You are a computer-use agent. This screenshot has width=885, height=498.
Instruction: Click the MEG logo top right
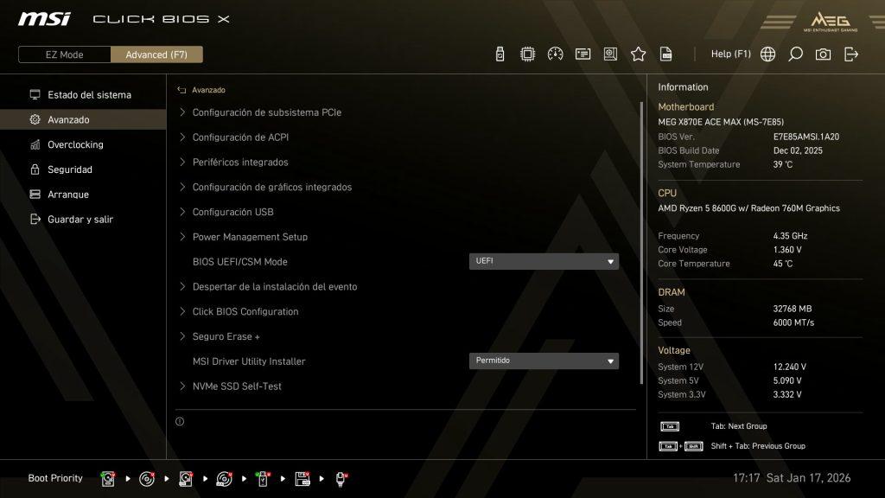coord(831,22)
